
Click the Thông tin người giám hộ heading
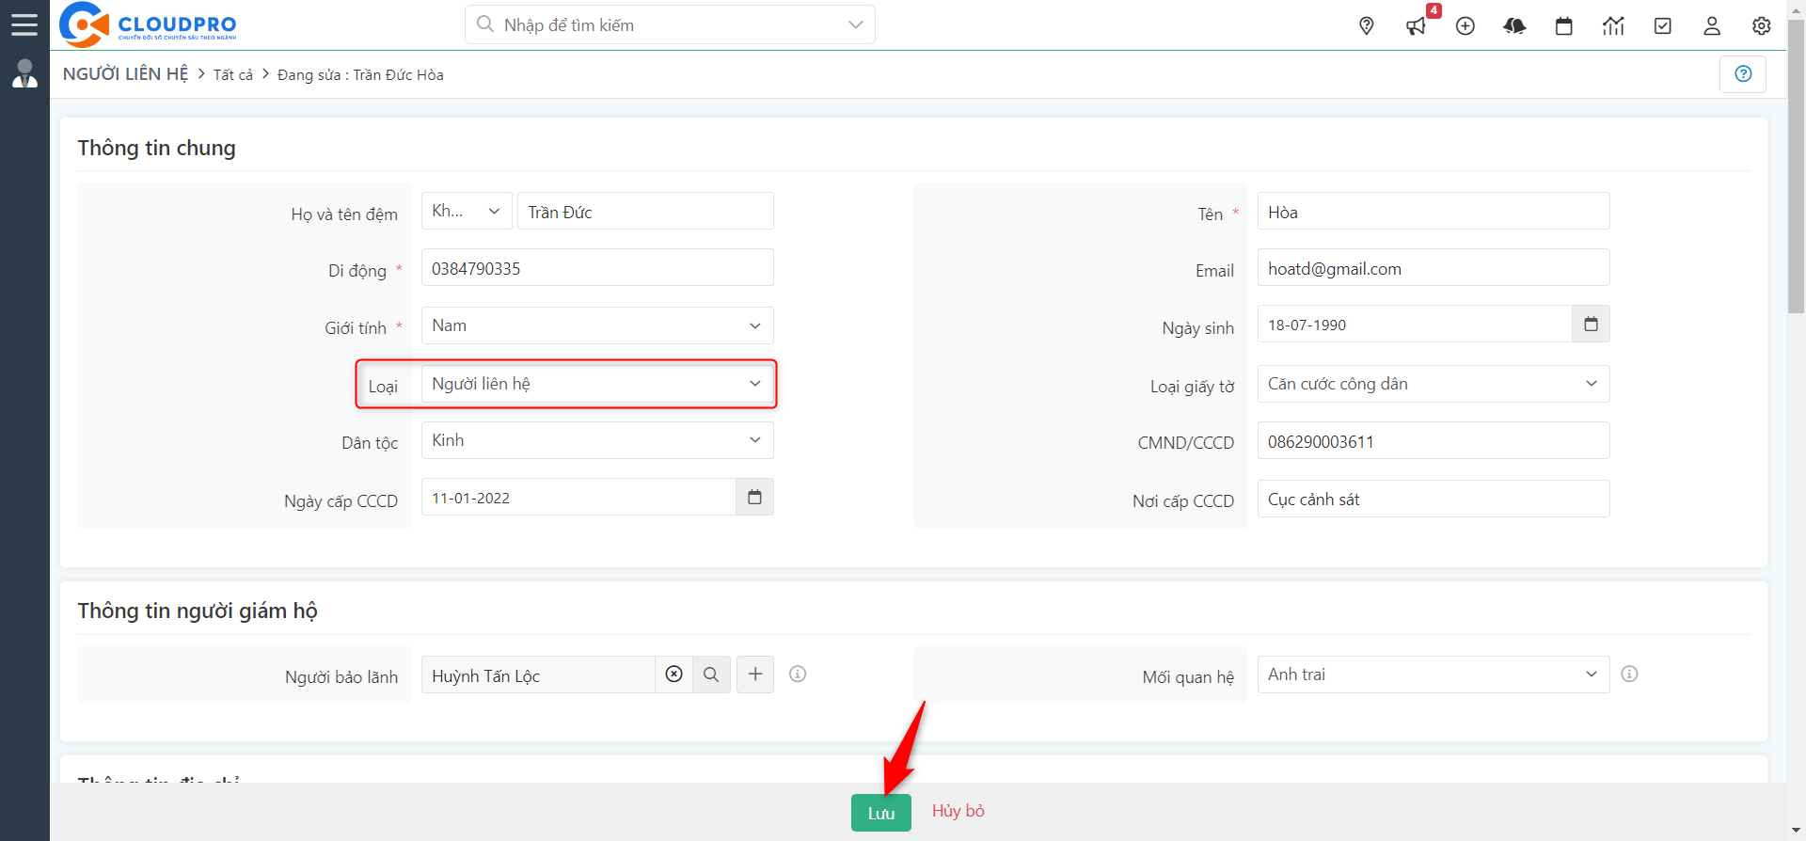click(198, 611)
